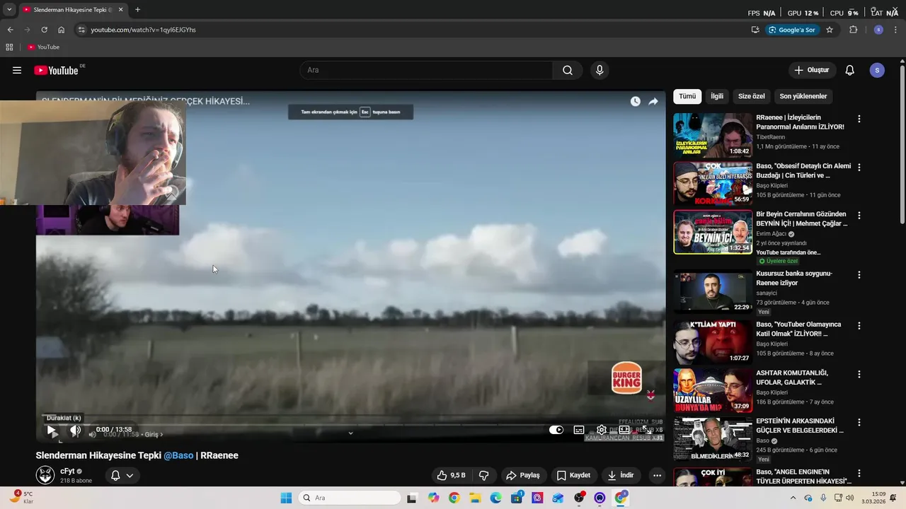Share via the arrow icon on the video
Screen dimensions: 906x509
(x=653, y=101)
